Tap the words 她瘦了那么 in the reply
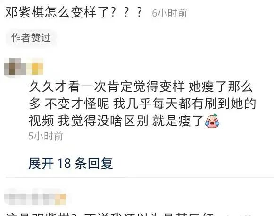The width and height of the screenshot is (274, 216). click(221, 86)
